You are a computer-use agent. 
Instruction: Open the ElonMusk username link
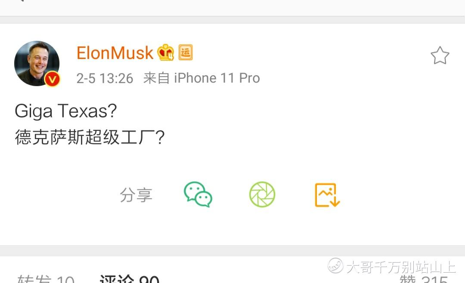[115, 53]
